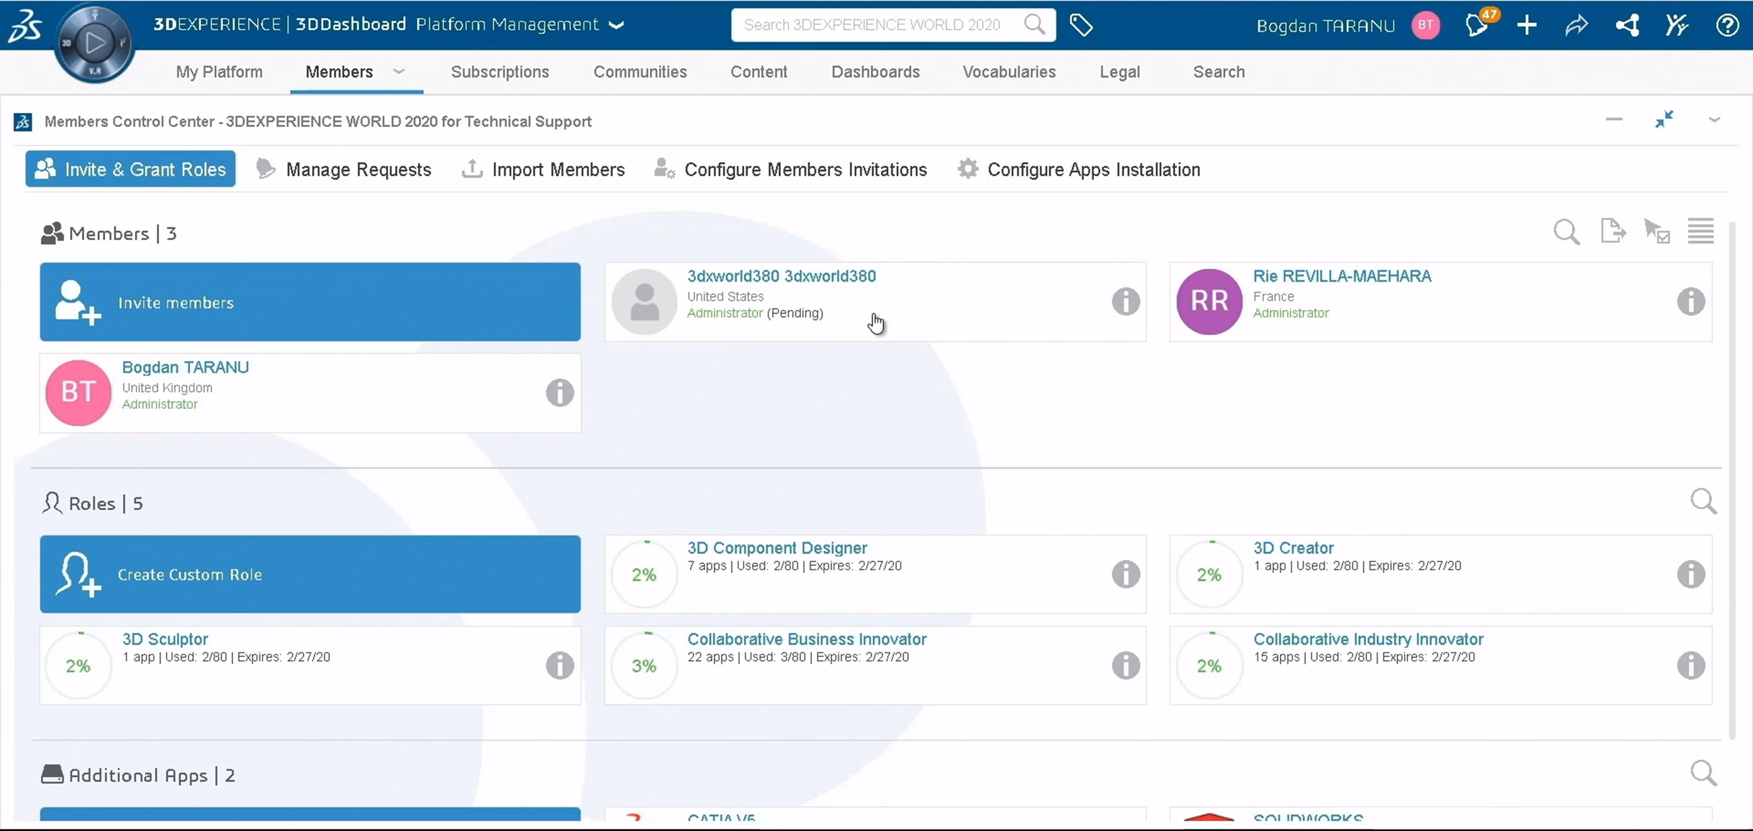The width and height of the screenshot is (1753, 831).
Task: Open 3D Component Designer role link
Action: (x=777, y=548)
